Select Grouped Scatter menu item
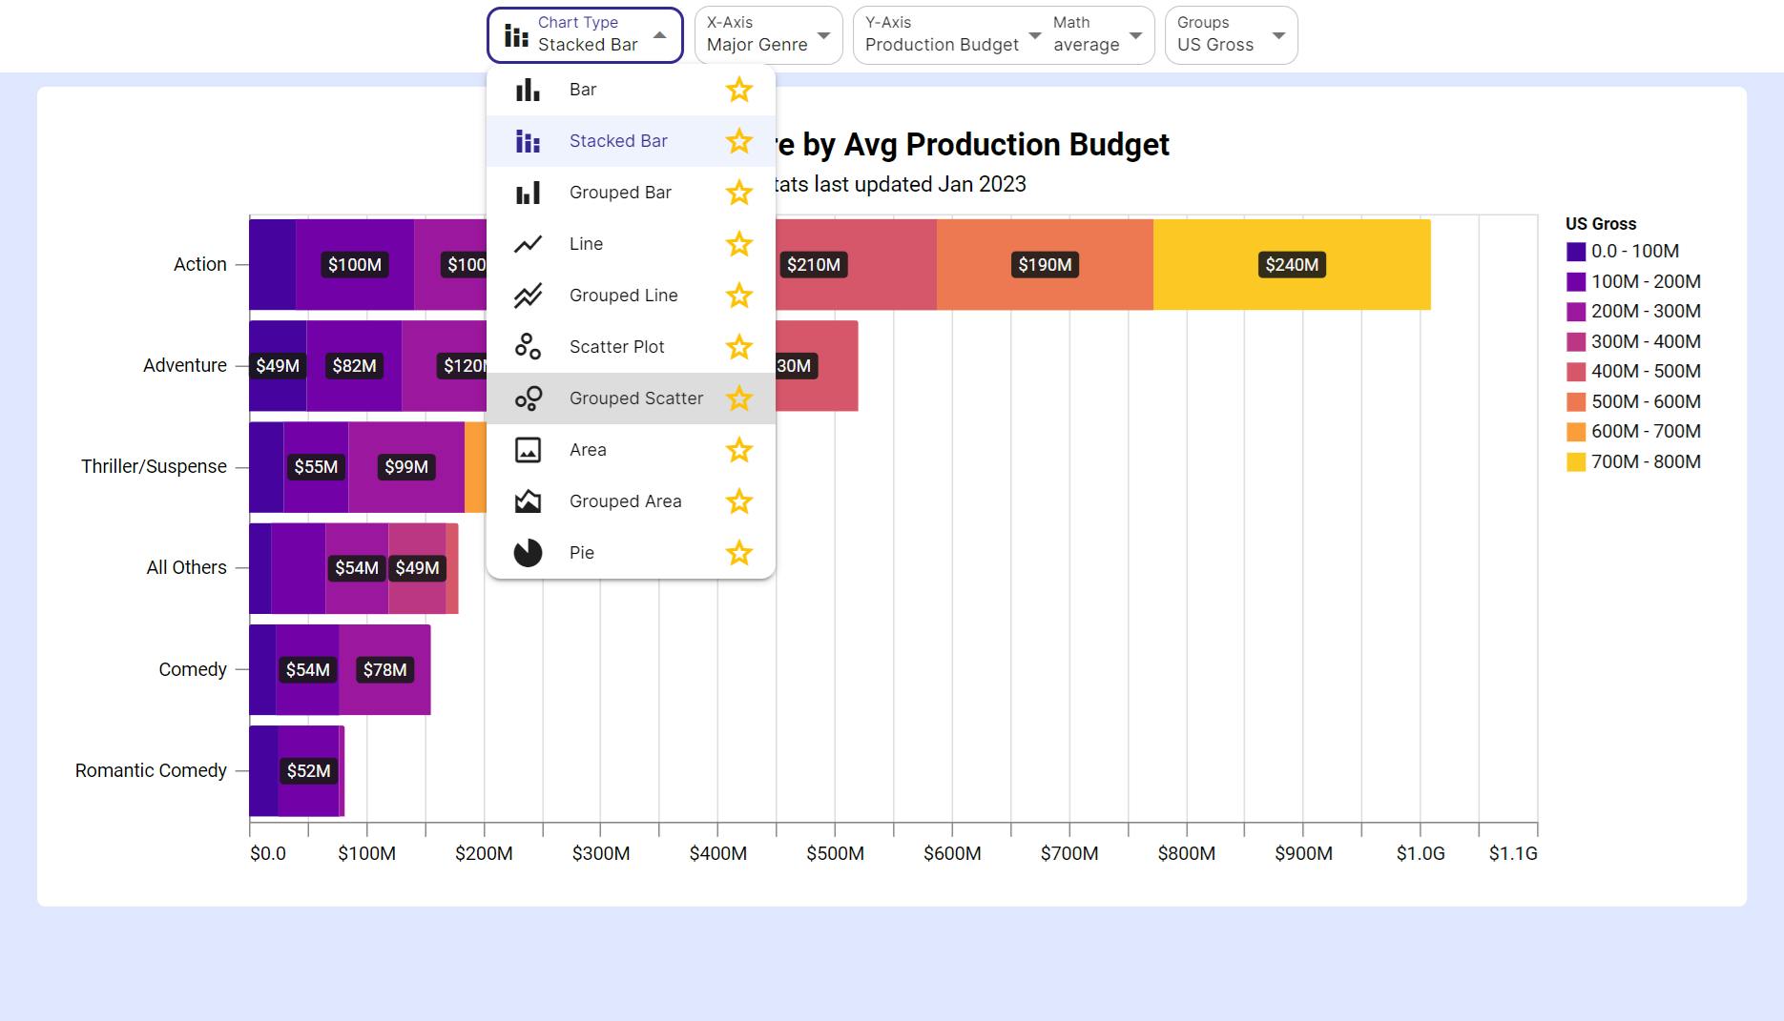The height and width of the screenshot is (1021, 1784). tap(631, 398)
